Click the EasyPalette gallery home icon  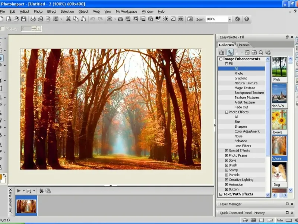(x=221, y=53)
